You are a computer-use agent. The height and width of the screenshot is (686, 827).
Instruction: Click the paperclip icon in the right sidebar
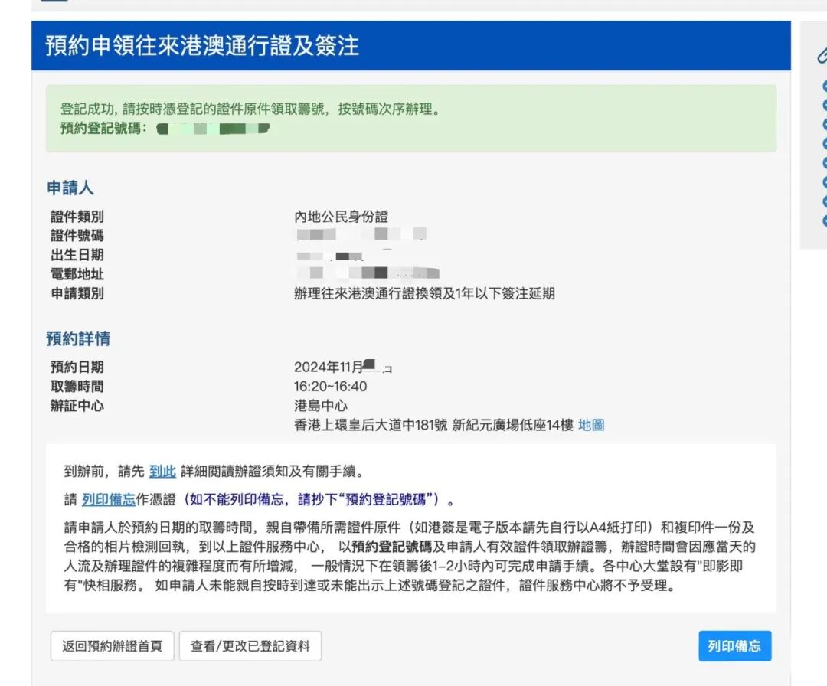[822, 54]
